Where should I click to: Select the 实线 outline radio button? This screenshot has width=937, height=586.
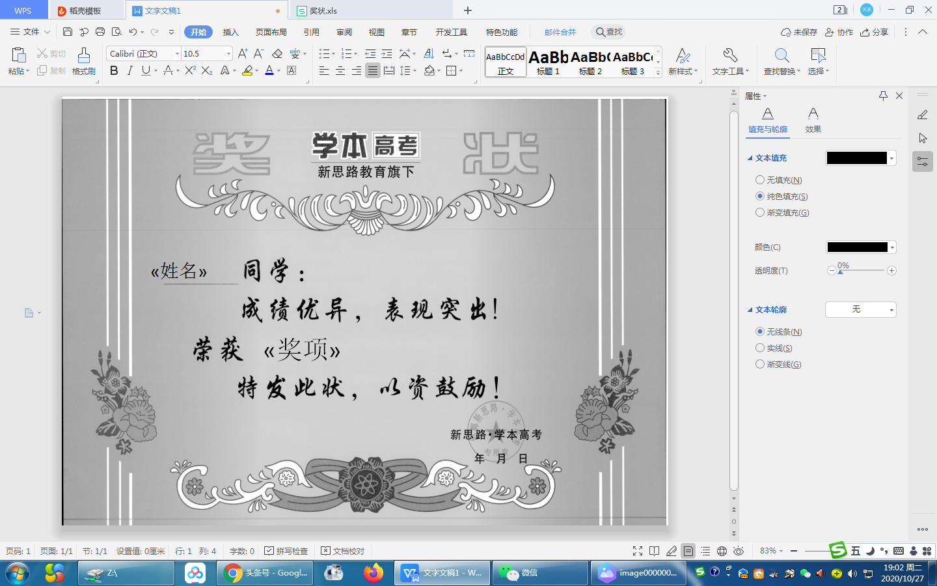(759, 348)
